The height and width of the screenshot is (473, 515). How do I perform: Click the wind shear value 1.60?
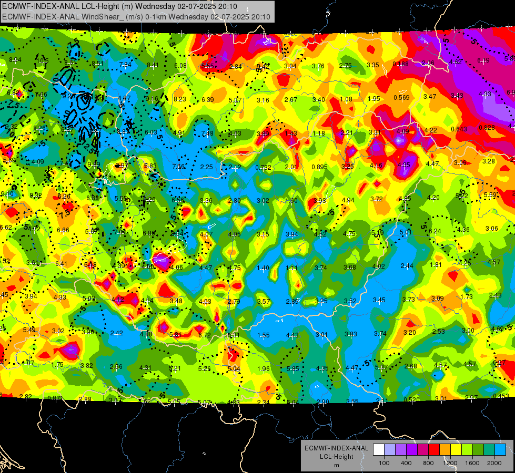(x=291, y=201)
